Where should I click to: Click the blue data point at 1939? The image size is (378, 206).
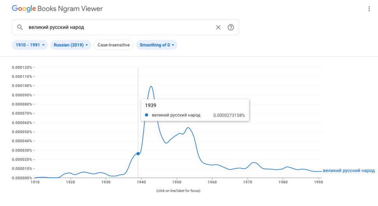pyautogui.click(x=138, y=153)
